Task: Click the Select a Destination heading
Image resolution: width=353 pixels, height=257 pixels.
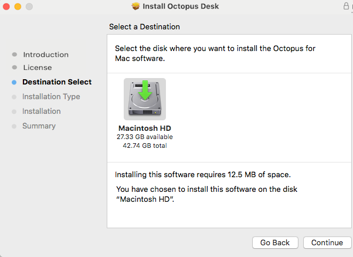Action: point(144,27)
